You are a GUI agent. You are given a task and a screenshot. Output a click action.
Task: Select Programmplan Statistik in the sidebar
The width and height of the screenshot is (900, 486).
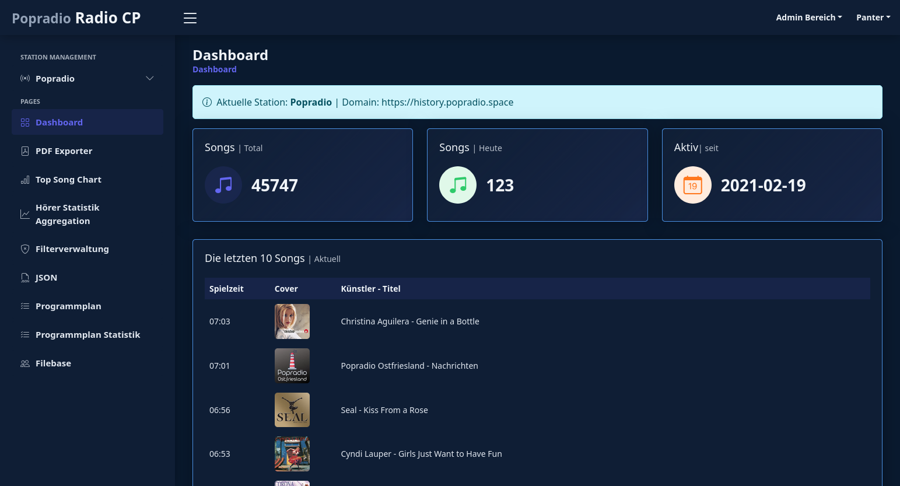pyautogui.click(x=88, y=334)
